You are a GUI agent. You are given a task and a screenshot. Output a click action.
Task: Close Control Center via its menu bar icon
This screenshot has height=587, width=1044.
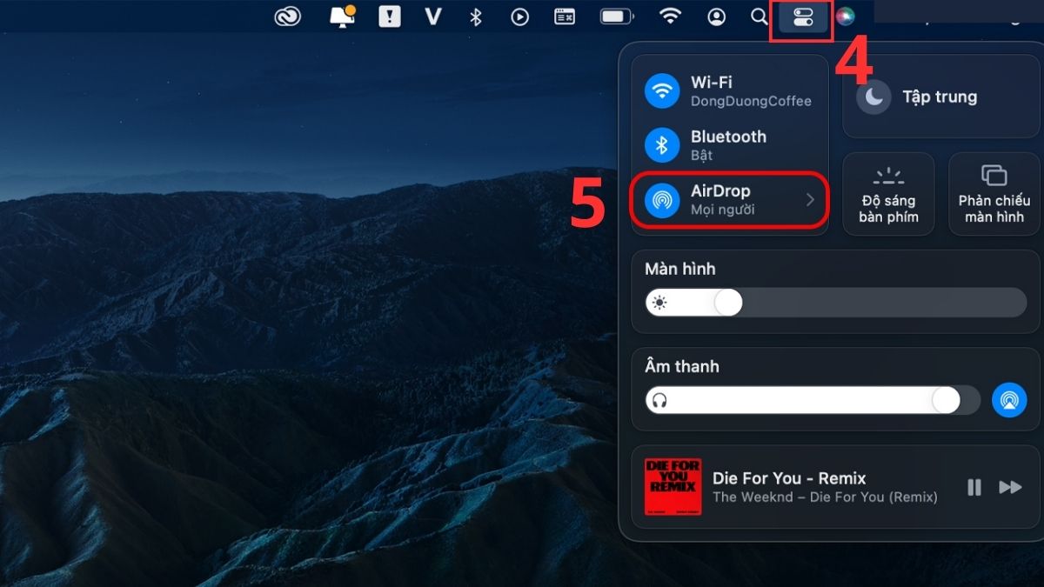point(803,17)
